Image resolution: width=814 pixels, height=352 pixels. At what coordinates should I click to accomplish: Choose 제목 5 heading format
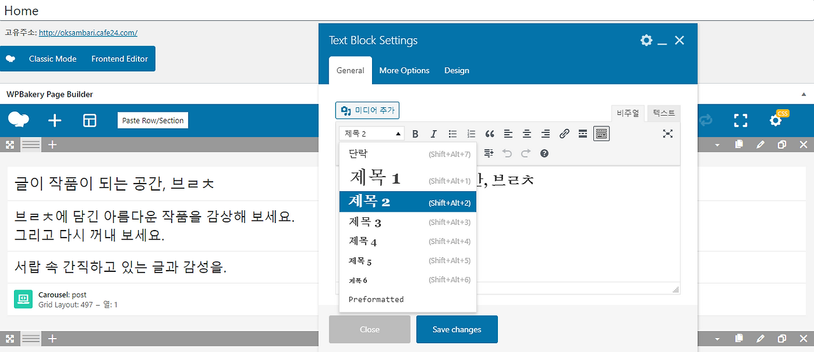408,261
